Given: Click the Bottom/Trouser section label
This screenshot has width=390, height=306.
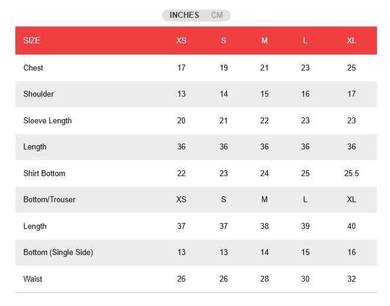Looking at the screenshot, I should click(49, 200).
